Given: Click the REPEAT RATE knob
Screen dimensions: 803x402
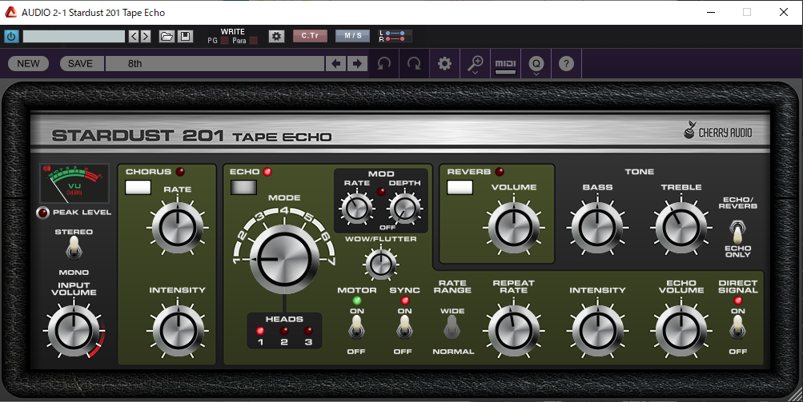Looking at the screenshot, I should tap(514, 330).
